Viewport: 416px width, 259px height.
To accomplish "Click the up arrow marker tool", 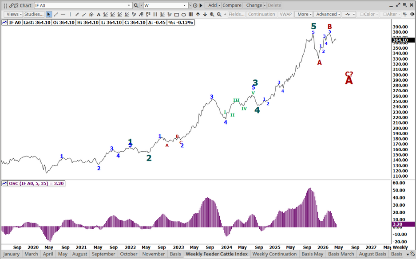I will tap(198, 14).
